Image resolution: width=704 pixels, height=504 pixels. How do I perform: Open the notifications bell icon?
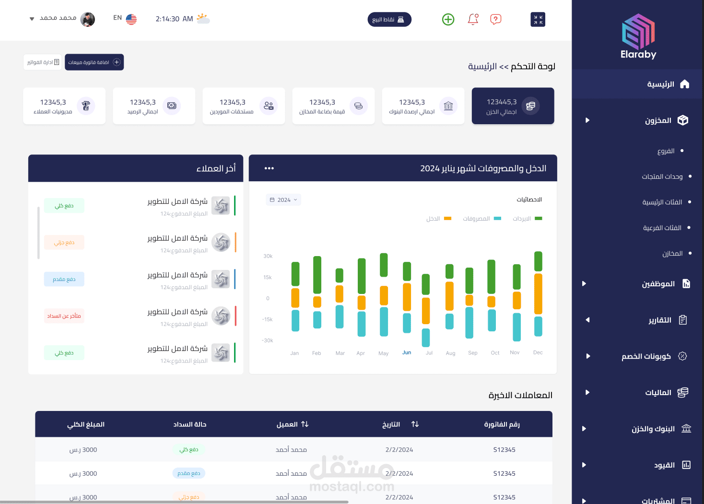tap(473, 19)
